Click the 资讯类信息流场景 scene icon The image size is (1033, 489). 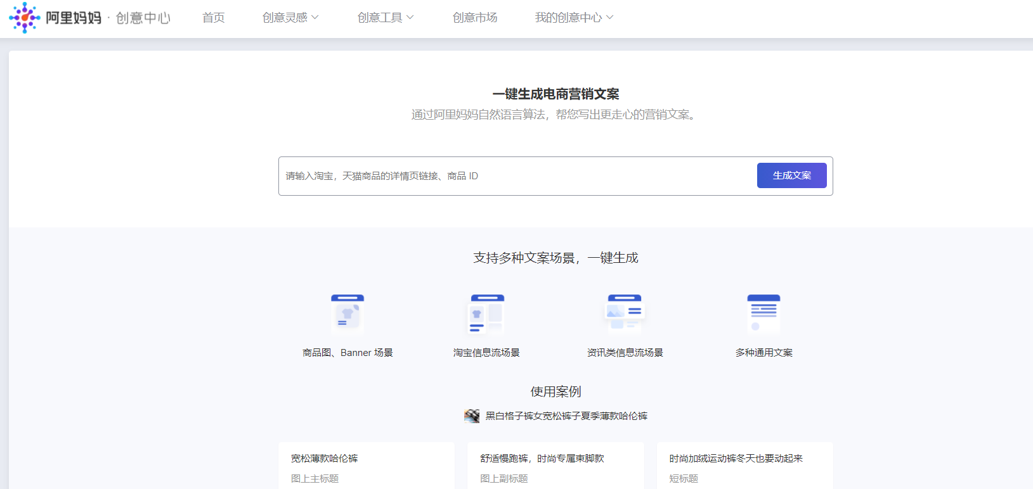coord(625,314)
